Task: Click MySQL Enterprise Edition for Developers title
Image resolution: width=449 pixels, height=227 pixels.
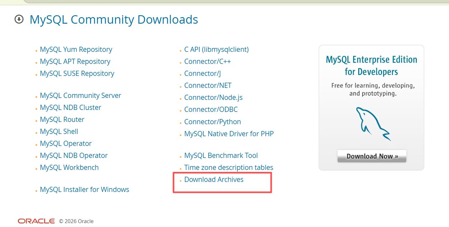Action: [x=372, y=66]
